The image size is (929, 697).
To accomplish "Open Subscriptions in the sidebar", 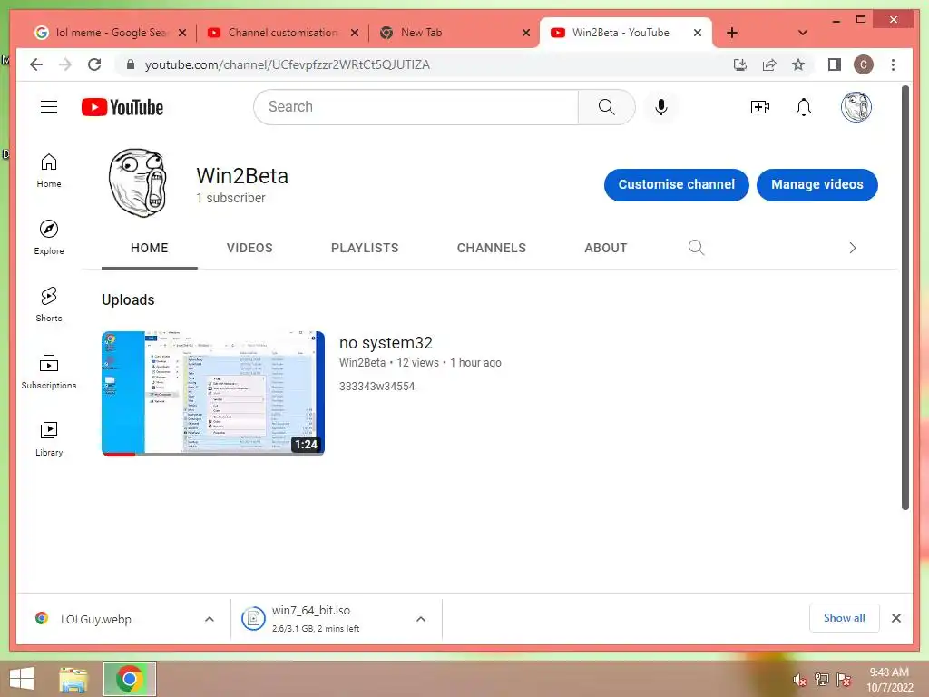I will tap(49, 371).
